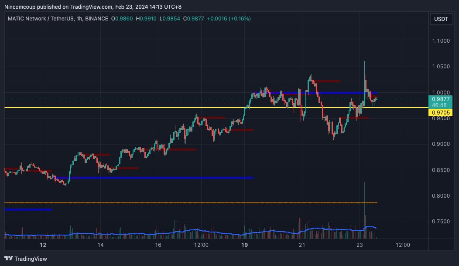Select the high value H0.9910

pyautogui.click(x=146, y=19)
